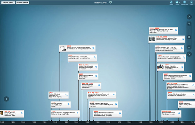
Task: Magnify the 1944 married Evelyn Mase event
Action: 69,104
